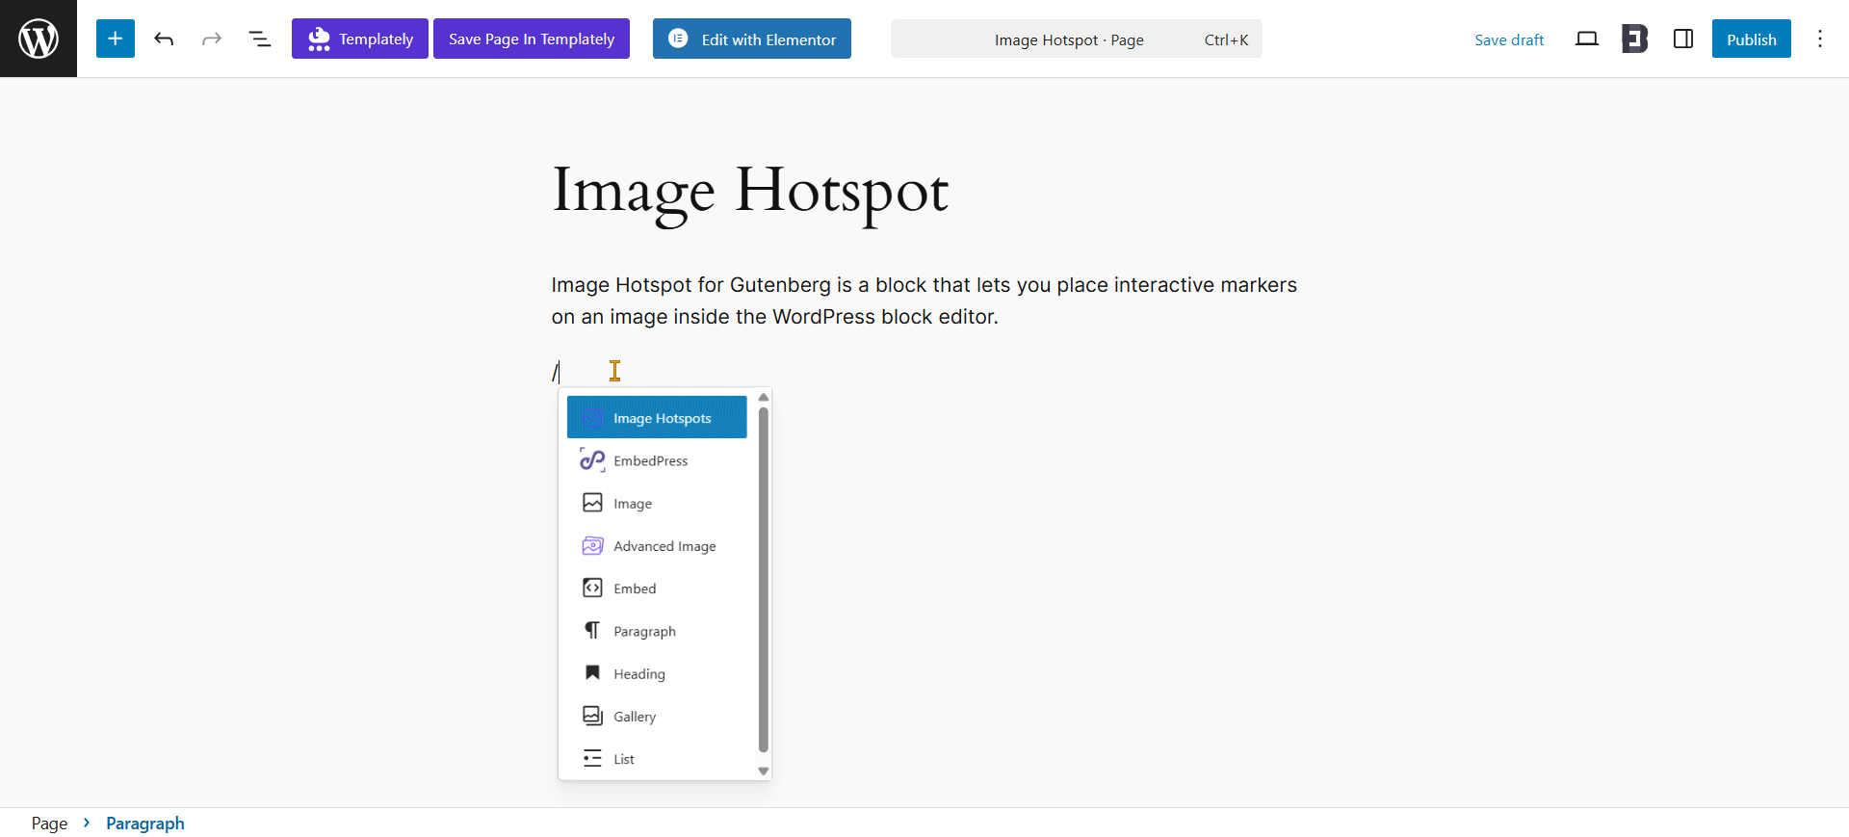This screenshot has height=837, width=1849.
Task: Open the Templately library
Action: tap(360, 39)
